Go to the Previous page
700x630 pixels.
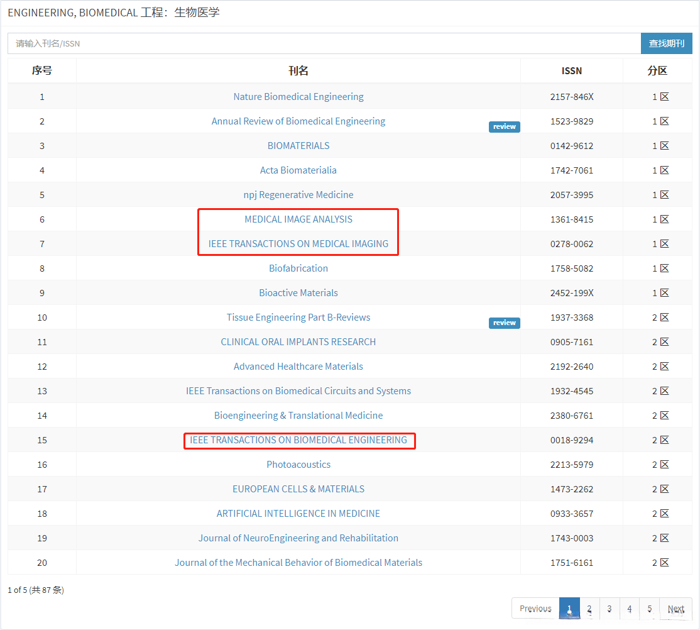click(x=535, y=609)
